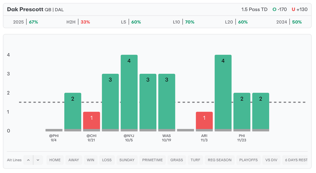The image size is (316, 173).
Task: Select the H2H 33% hit-rate stat
Action: click(78, 22)
